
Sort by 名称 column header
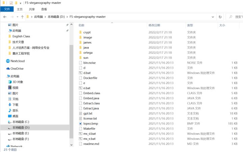click(x=81, y=25)
